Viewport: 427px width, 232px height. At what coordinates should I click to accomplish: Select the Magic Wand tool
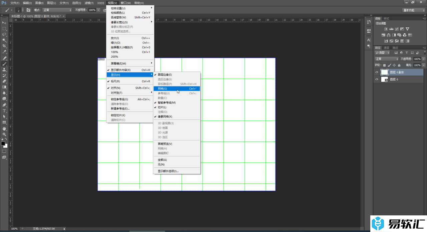tap(4, 40)
